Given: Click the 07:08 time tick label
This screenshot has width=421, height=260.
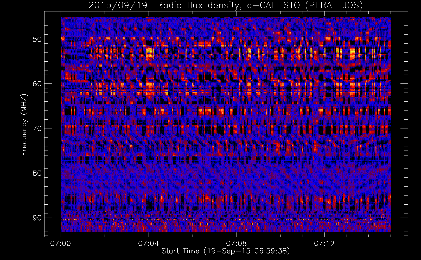Looking at the screenshot, I should pyautogui.click(x=237, y=244).
